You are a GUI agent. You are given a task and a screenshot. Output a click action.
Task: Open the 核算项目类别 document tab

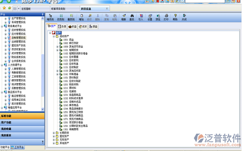(x=65, y=9)
